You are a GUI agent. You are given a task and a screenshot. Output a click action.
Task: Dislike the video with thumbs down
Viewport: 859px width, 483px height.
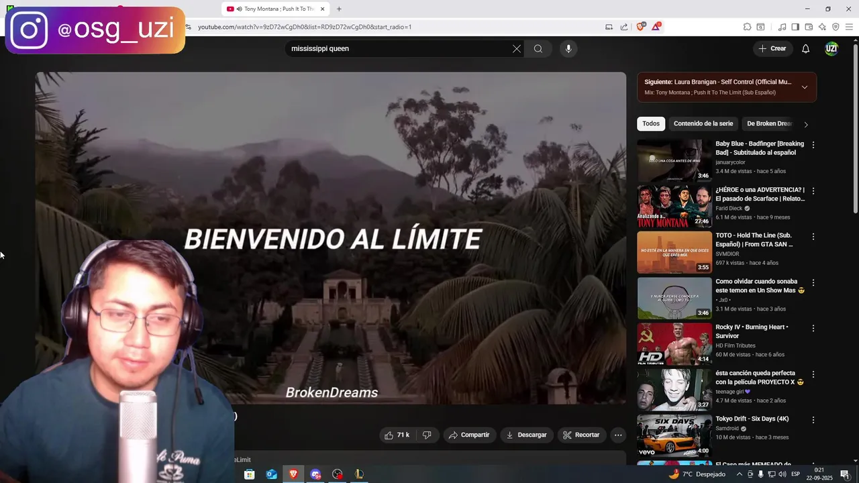tap(427, 435)
